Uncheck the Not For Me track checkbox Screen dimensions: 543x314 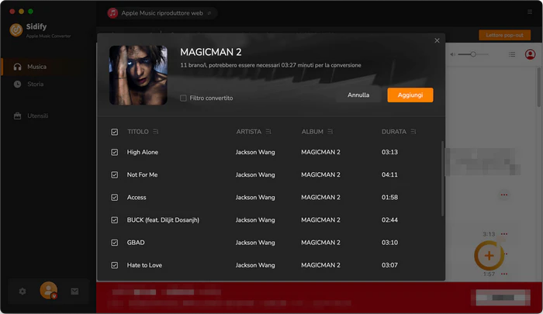tap(115, 174)
